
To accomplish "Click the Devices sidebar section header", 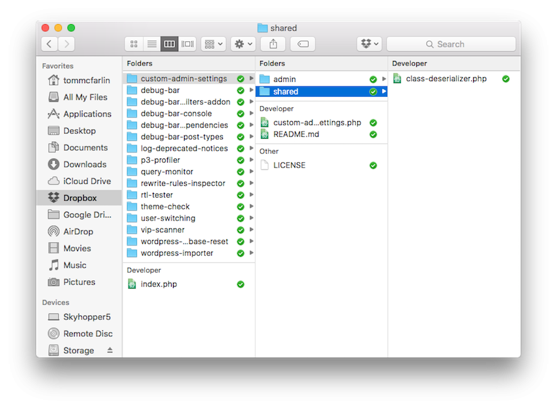I will pyautogui.click(x=56, y=302).
